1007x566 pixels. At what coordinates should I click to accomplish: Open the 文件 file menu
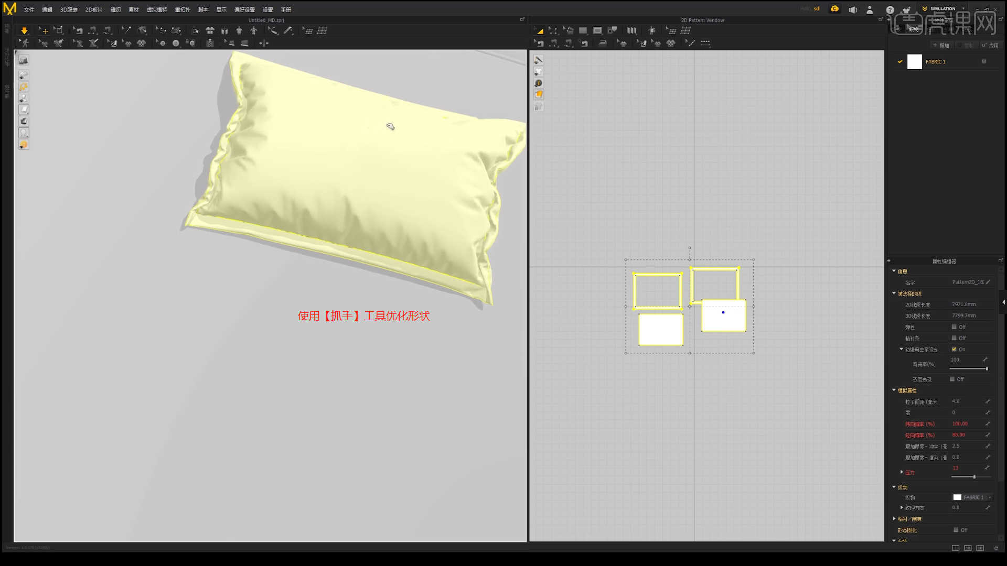click(x=29, y=9)
